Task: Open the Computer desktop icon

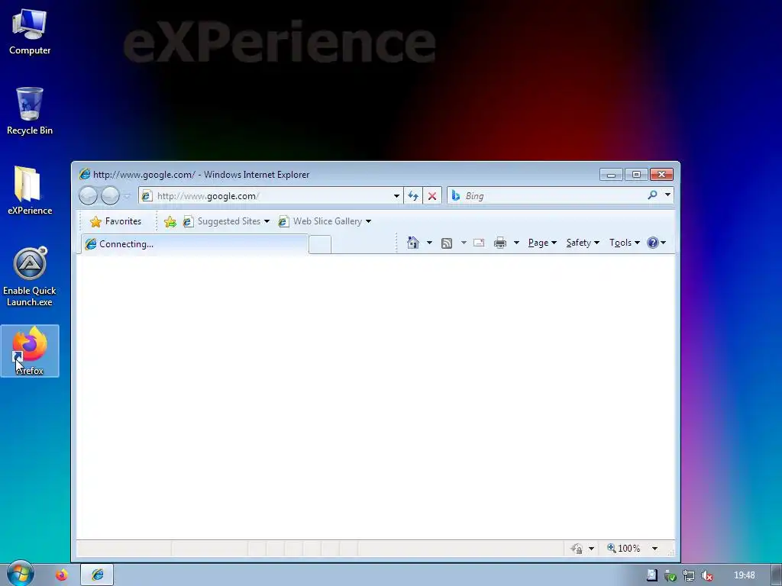Action: point(30,31)
